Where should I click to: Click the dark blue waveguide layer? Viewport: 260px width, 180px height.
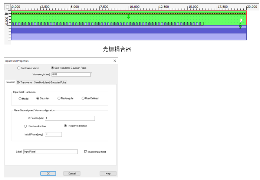tap(129, 31)
